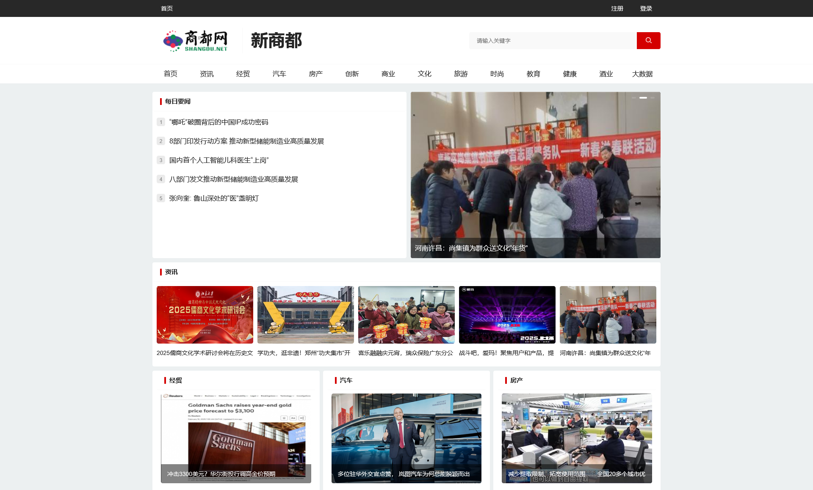Select the third carousel indicator dot
This screenshot has width=813, height=490.
pos(653,98)
